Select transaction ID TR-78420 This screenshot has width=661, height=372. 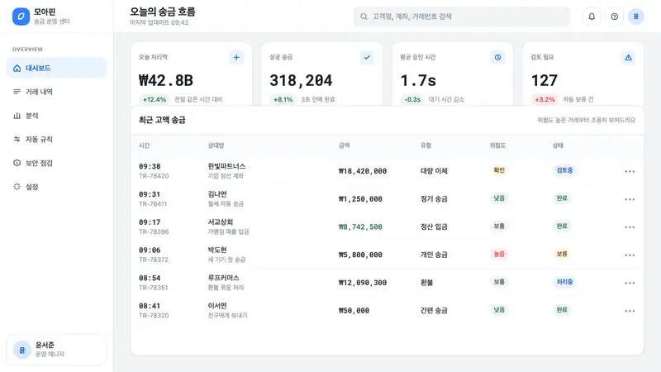tap(154, 176)
